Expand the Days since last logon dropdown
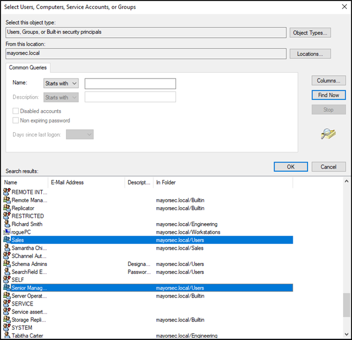 [80, 134]
